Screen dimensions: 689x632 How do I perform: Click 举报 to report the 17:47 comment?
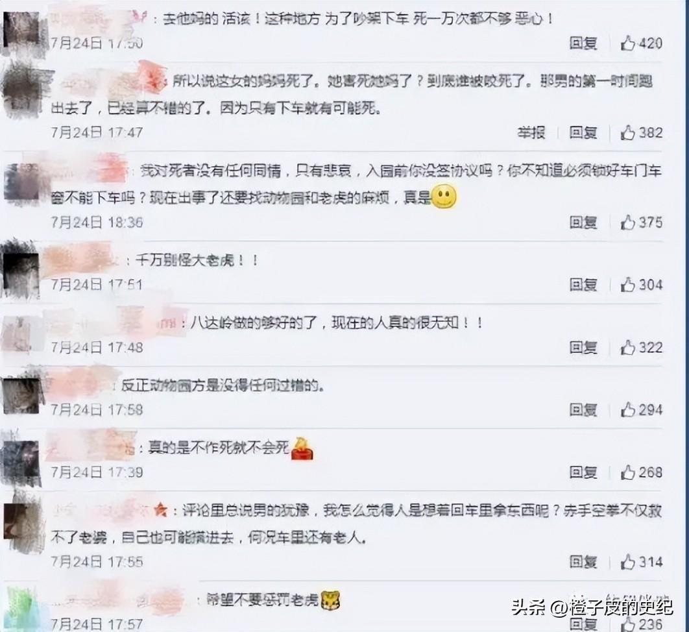click(531, 132)
